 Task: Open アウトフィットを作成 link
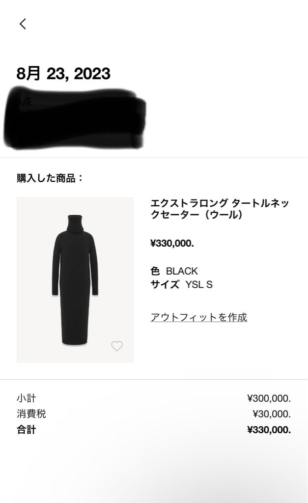point(199,318)
